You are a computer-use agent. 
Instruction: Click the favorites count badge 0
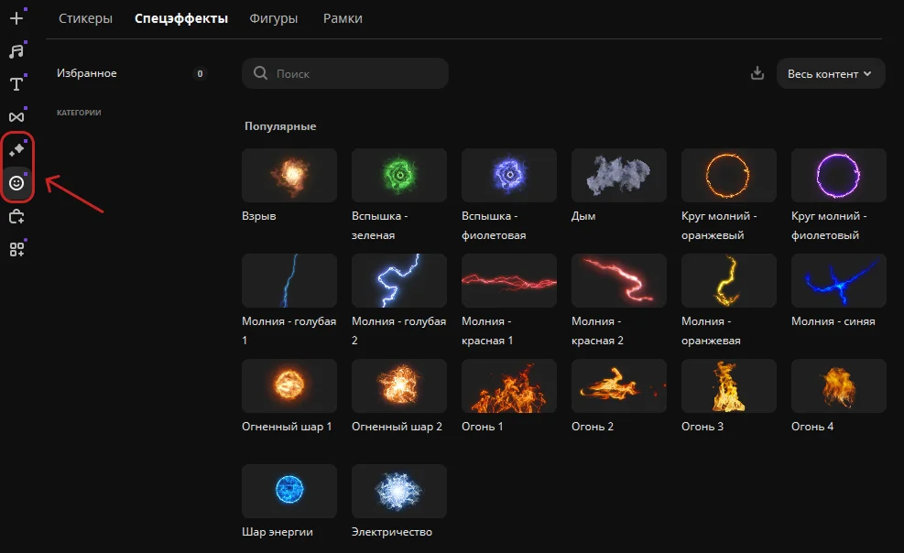pyautogui.click(x=200, y=74)
